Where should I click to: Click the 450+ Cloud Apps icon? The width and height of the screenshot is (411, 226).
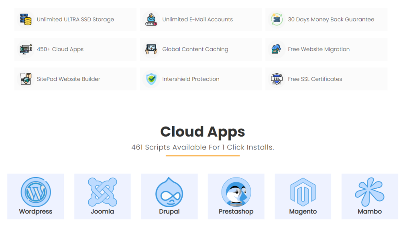26,49
